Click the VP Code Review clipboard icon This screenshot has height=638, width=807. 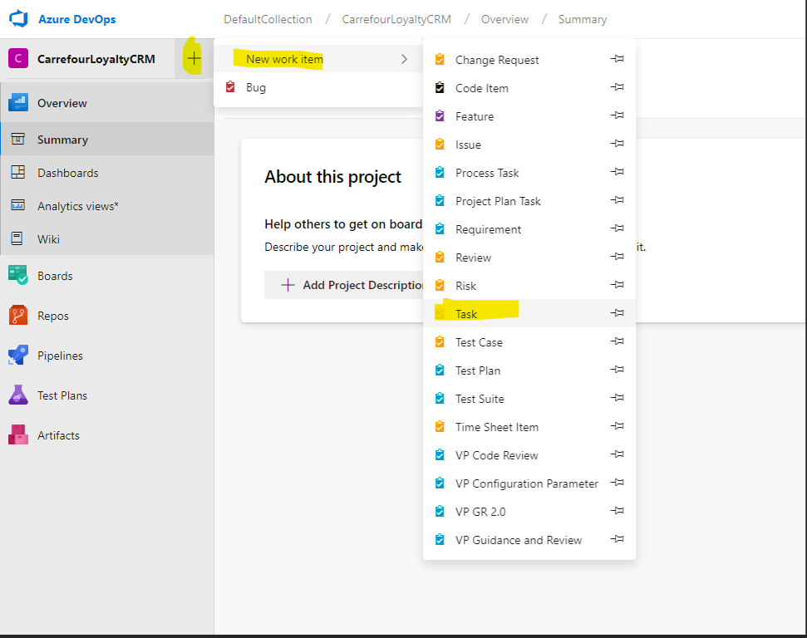[x=440, y=455]
